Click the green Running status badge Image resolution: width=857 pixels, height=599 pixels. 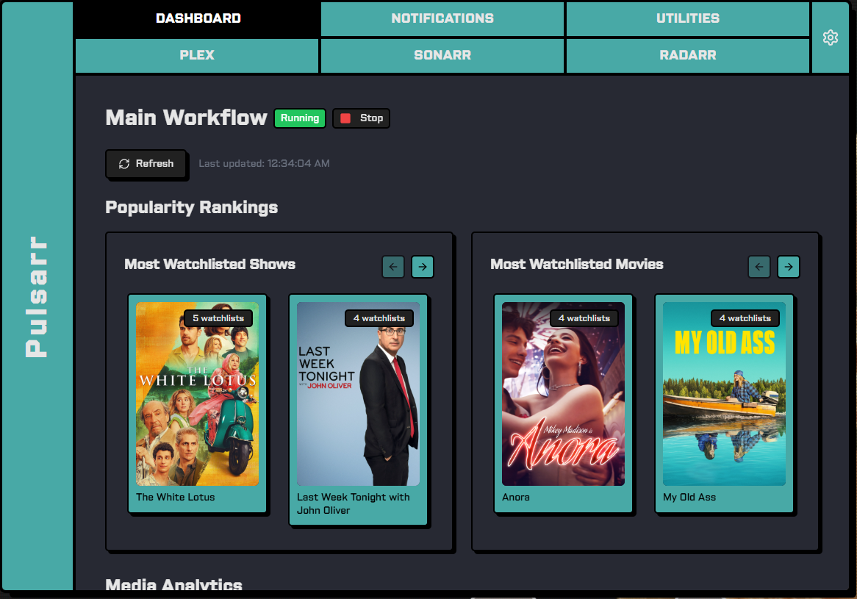point(300,118)
